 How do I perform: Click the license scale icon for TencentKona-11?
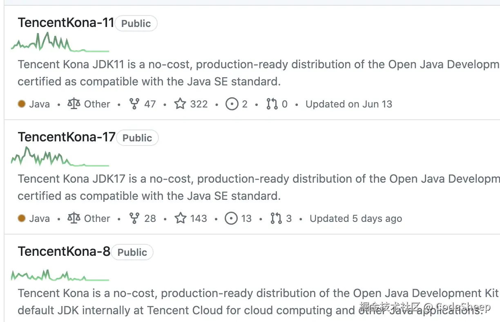point(74,104)
